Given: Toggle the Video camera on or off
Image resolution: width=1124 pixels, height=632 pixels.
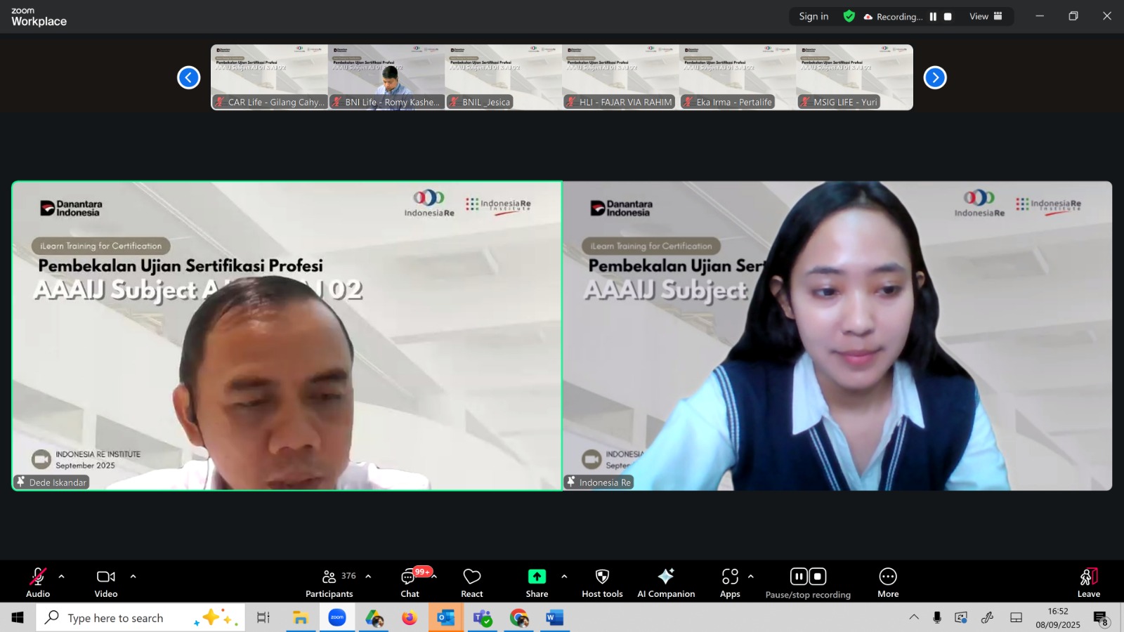Looking at the screenshot, I should [x=106, y=583].
